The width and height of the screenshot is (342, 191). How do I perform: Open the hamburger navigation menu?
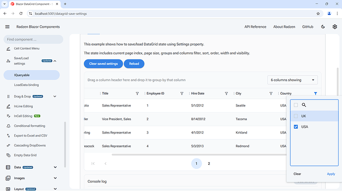[x=7, y=27]
